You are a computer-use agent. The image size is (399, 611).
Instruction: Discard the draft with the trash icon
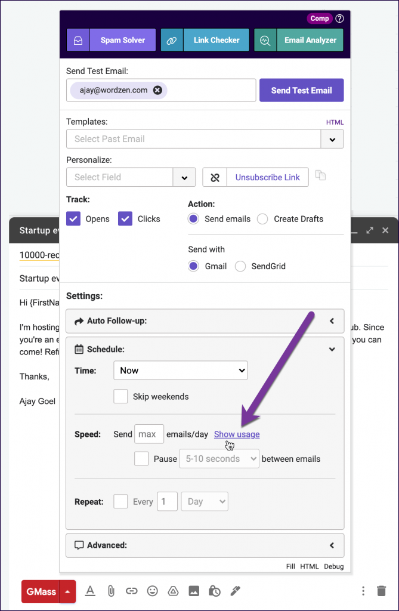click(381, 591)
